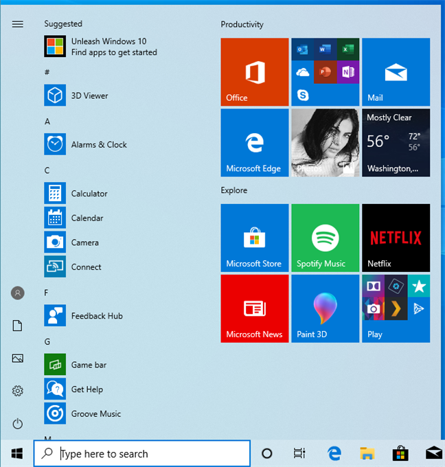Open PowerPoint in the Office apps tile
The height and width of the screenshot is (467, 445).
(325, 72)
